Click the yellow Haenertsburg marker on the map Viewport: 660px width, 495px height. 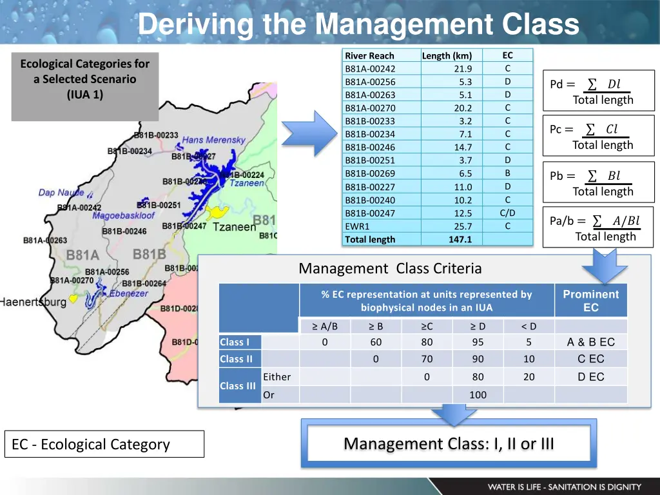pyautogui.click(x=73, y=298)
